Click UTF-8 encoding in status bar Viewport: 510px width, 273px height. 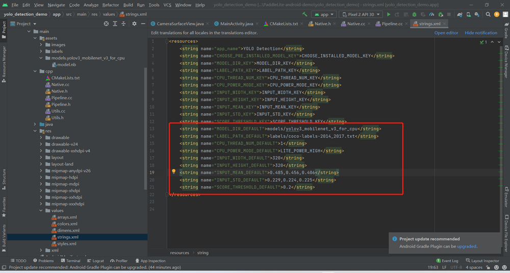pos(455,267)
